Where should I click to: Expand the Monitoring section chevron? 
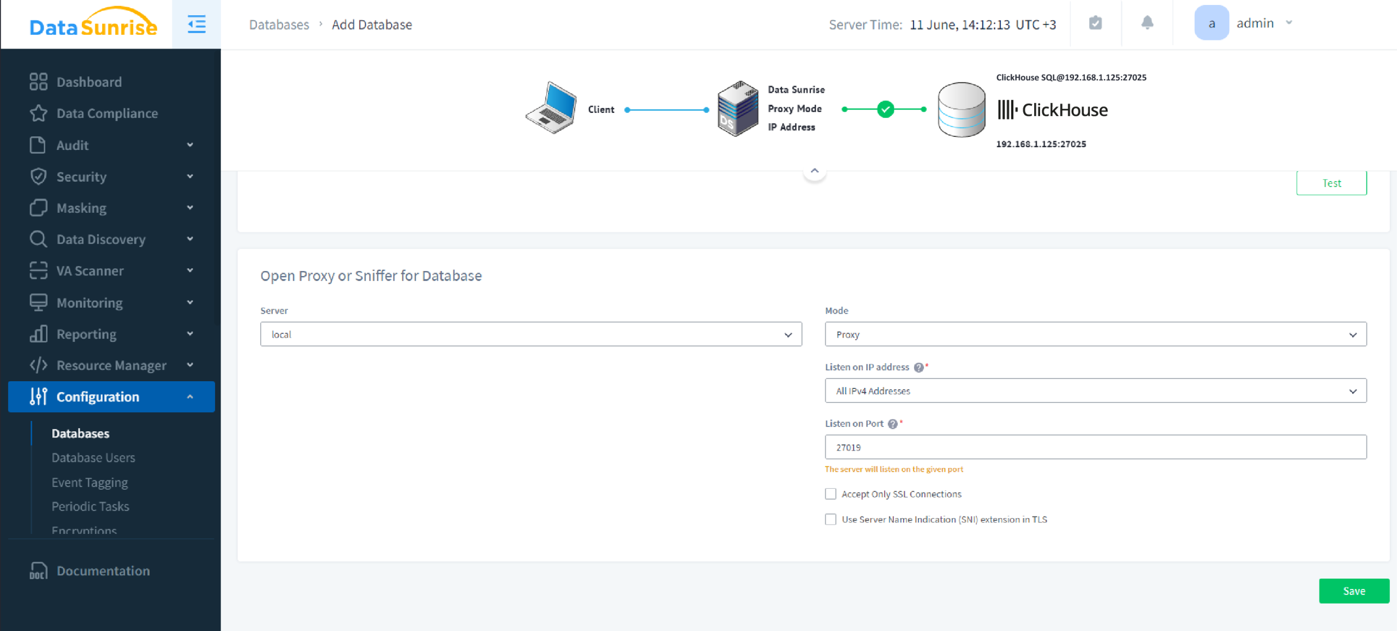click(190, 302)
